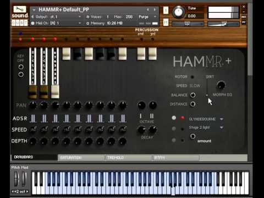Click the +2 oct right arrow
Viewport: 264px width, 198px height.
click(27, 191)
